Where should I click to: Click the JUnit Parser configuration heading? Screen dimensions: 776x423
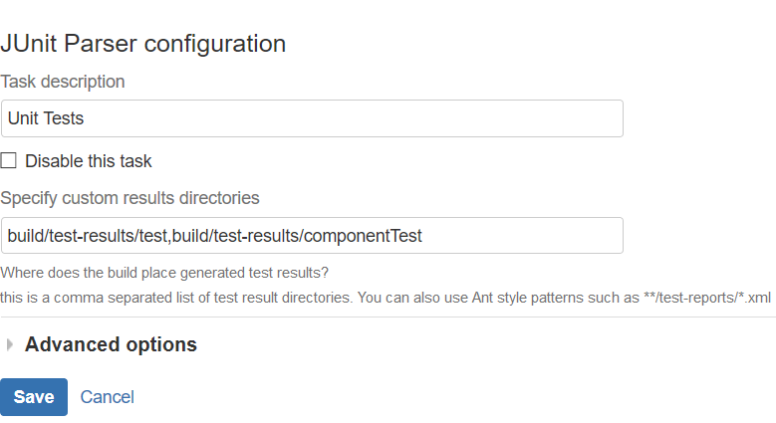click(x=143, y=44)
